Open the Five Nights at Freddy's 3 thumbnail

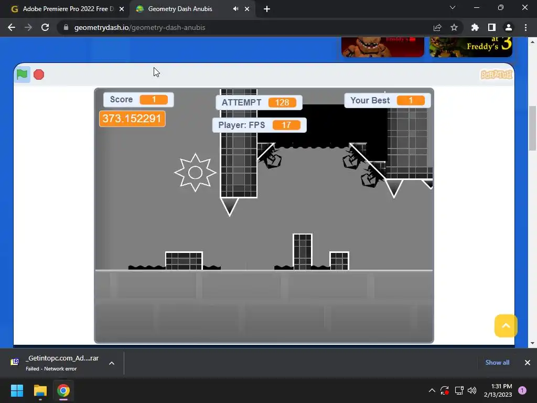pos(470,47)
